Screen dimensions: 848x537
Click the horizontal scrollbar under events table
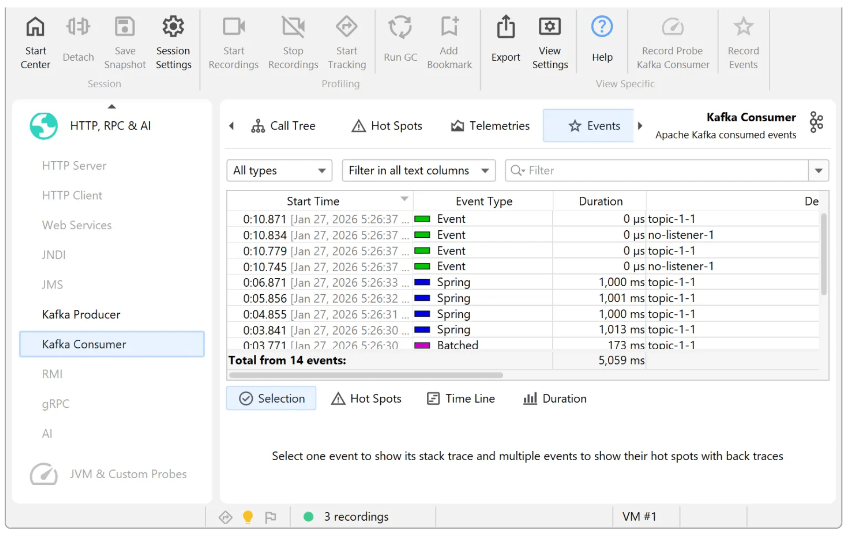click(x=366, y=375)
